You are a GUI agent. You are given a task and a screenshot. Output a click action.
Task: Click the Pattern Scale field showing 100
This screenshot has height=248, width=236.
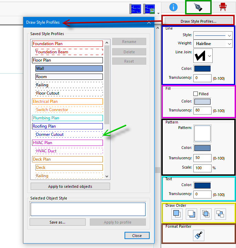point(202,168)
